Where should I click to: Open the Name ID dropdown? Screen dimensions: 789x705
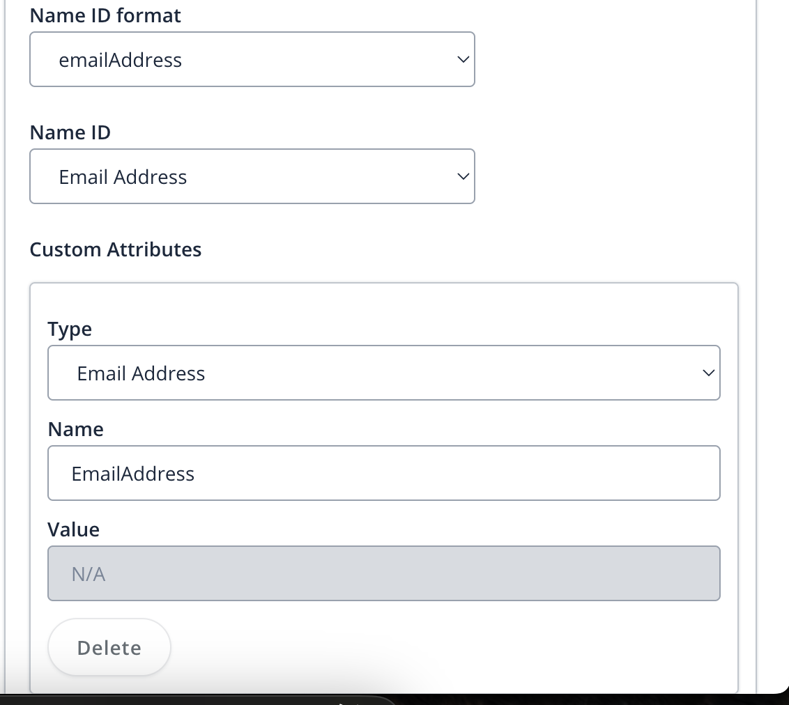[252, 176]
